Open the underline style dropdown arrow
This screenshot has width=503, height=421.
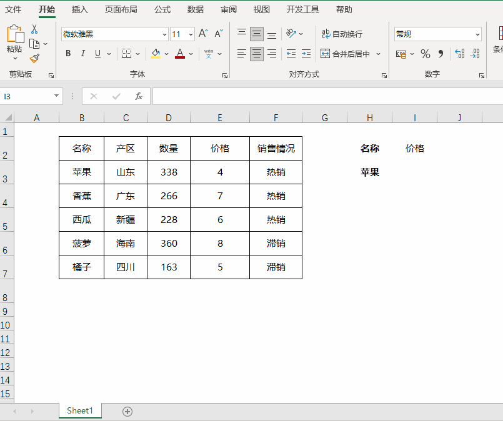tap(109, 54)
